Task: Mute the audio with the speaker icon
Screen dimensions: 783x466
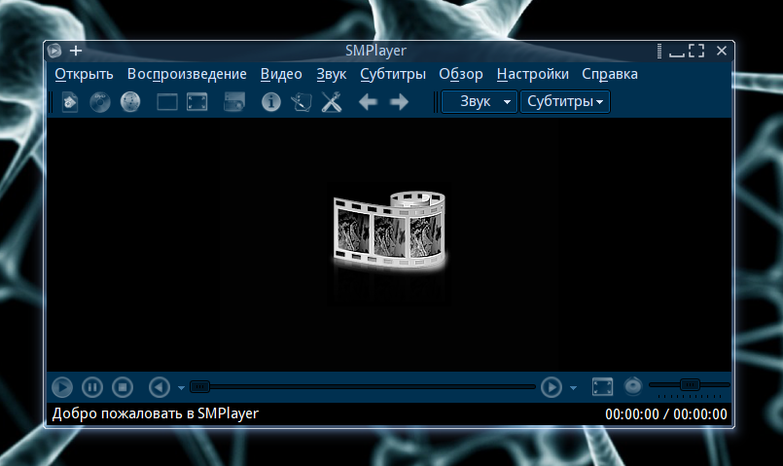Action: (x=633, y=386)
